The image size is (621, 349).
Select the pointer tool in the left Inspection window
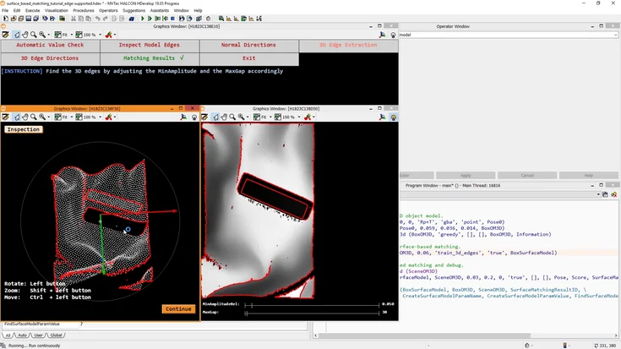tap(17, 117)
